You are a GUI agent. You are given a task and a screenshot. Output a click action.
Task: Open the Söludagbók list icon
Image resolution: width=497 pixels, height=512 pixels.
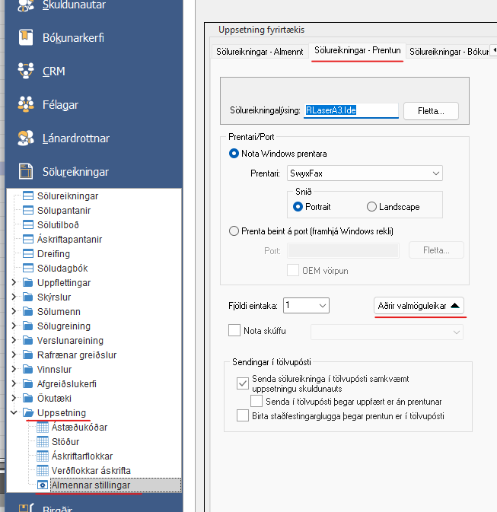point(28,269)
